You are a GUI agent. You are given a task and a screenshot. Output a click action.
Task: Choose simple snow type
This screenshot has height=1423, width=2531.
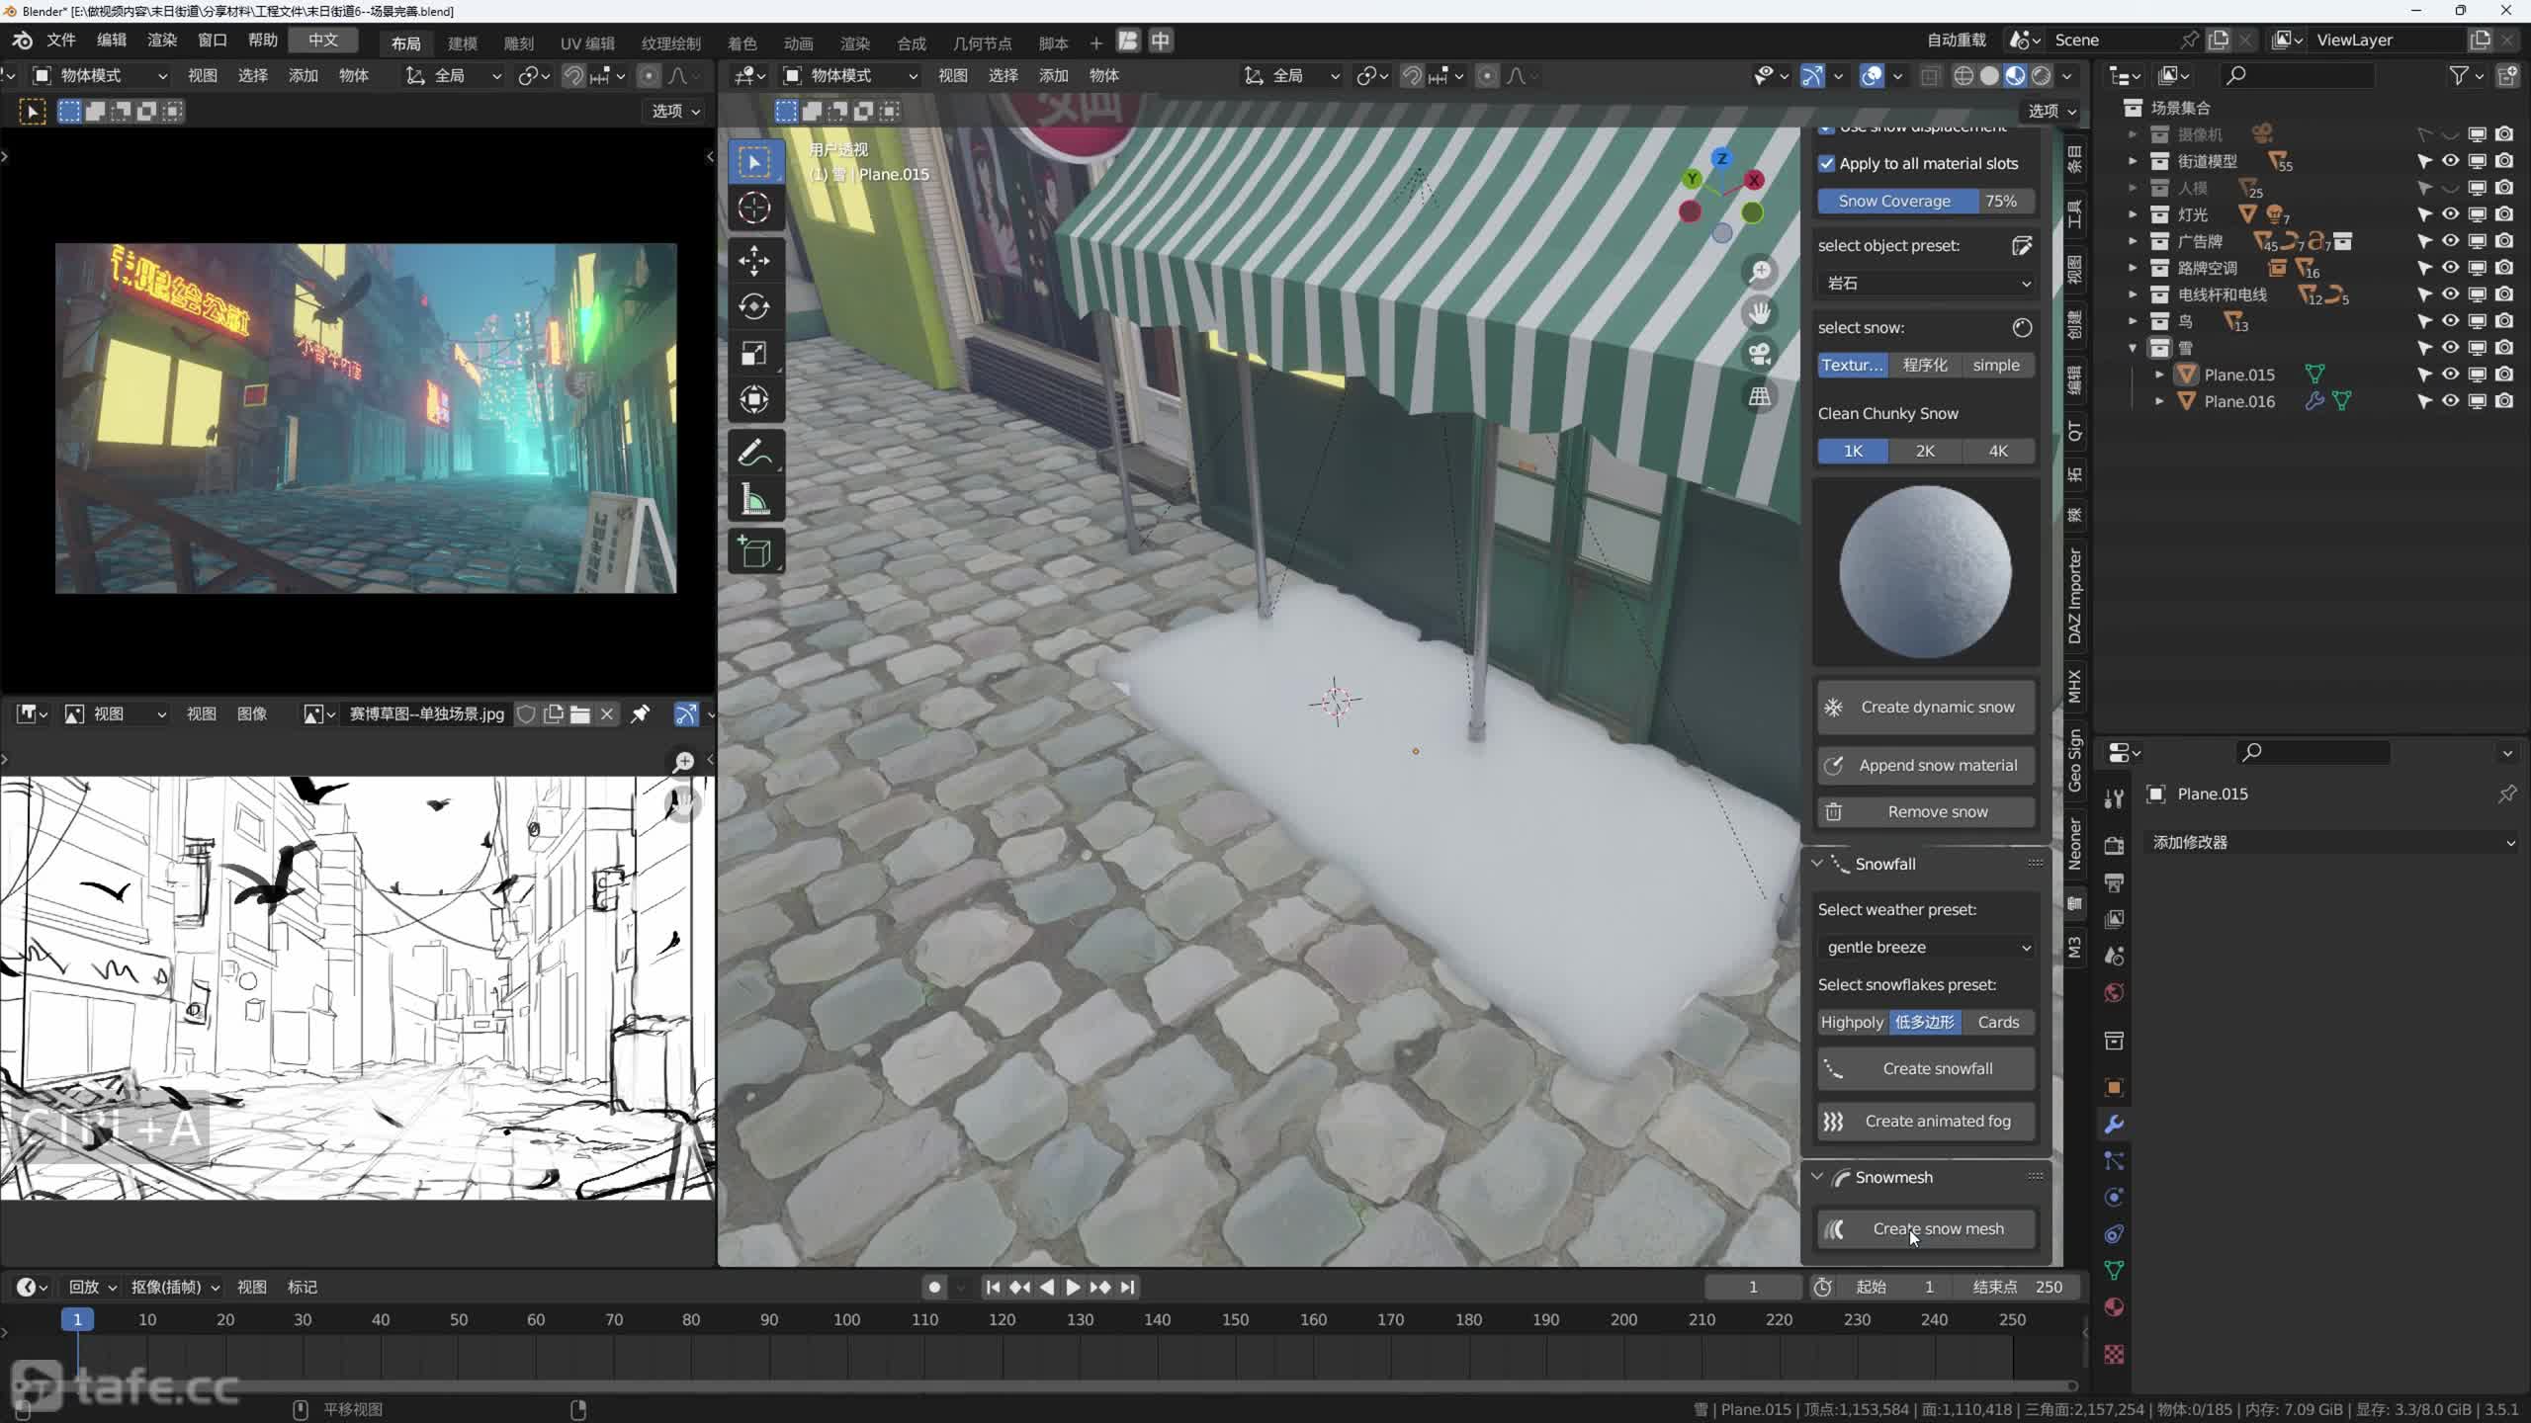1996,366
